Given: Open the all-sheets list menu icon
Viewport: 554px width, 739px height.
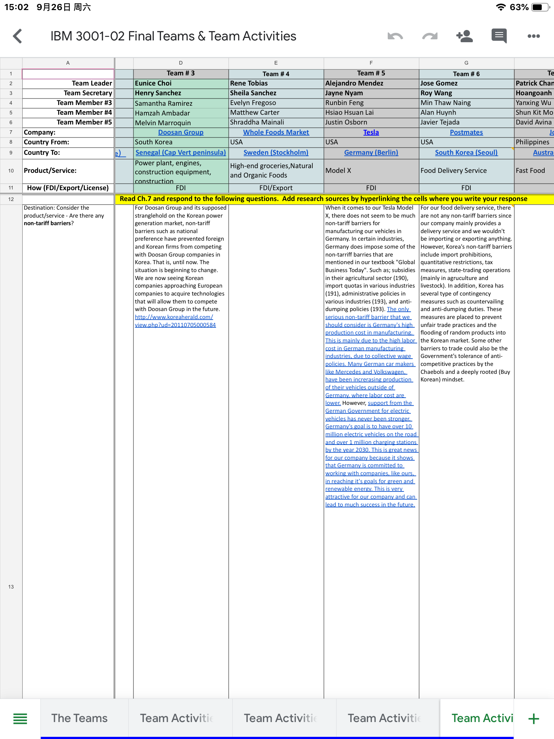Looking at the screenshot, I should [20, 719].
